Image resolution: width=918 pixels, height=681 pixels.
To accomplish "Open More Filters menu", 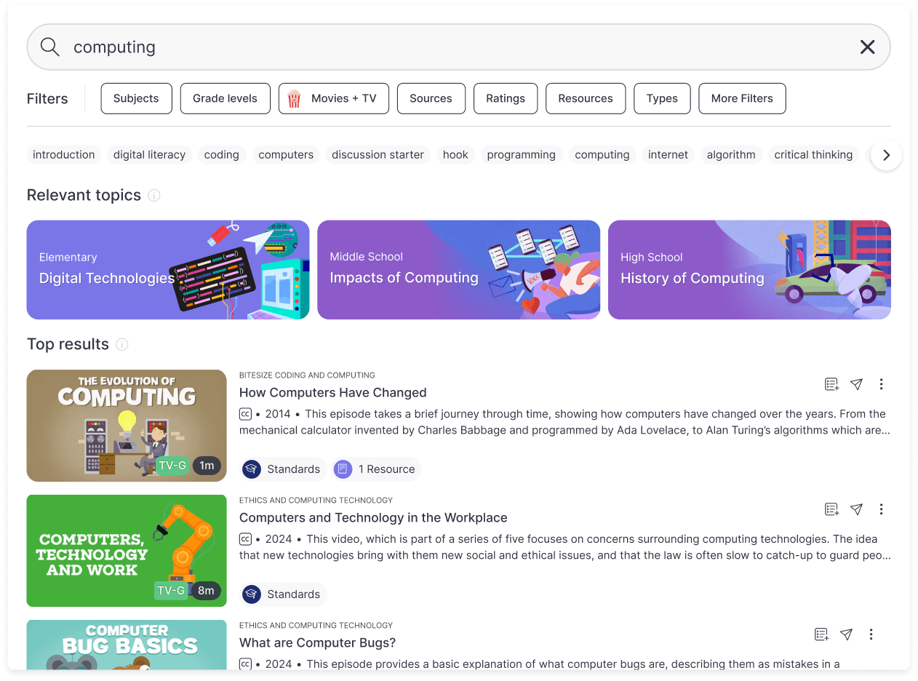I will coord(741,98).
